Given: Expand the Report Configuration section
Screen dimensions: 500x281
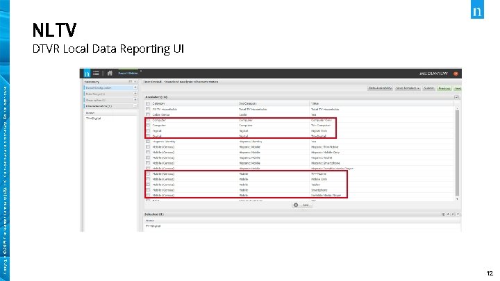Looking at the screenshot, I should (x=135, y=87).
